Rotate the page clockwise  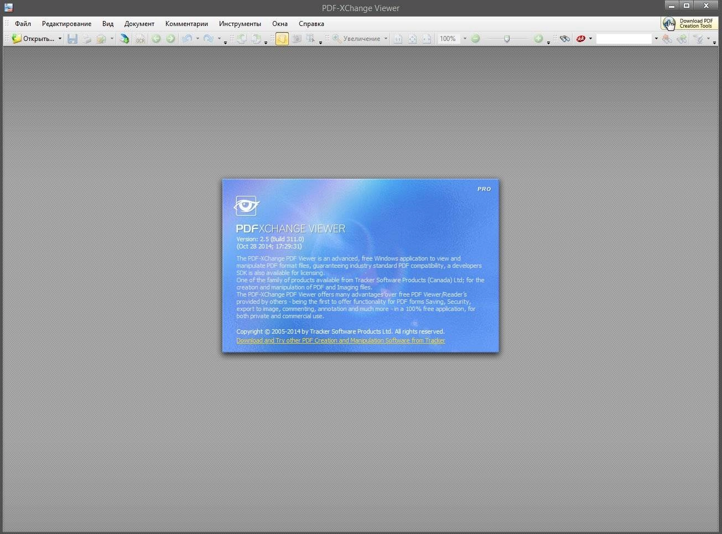[x=256, y=39]
